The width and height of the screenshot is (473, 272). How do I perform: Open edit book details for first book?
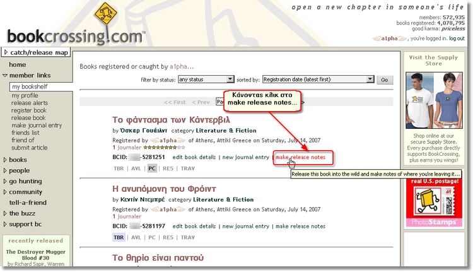194,157
